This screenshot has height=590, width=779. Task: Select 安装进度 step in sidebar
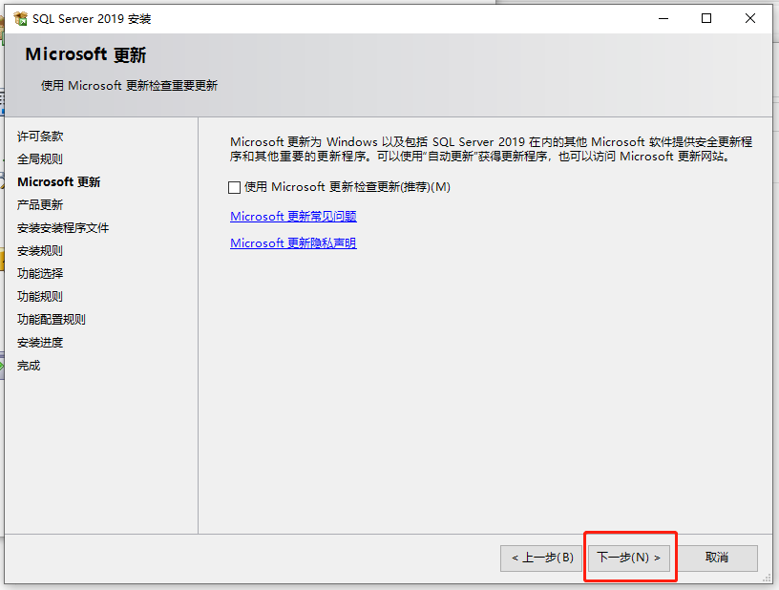click(x=40, y=342)
